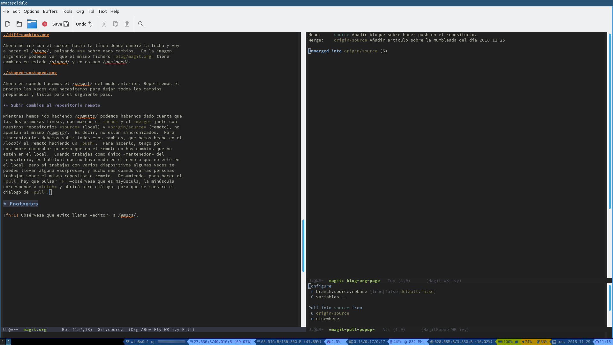The height and width of the screenshot is (345, 613).
Task: Follow the ./staged-unstaged.png link
Action: [30, 73]
